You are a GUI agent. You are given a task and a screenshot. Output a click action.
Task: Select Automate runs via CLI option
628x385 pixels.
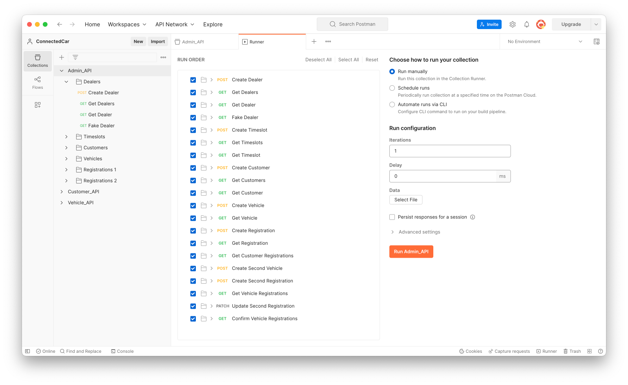392,104
